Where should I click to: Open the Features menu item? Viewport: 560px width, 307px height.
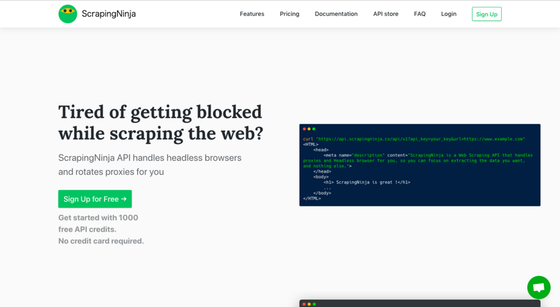pos(252,14)
